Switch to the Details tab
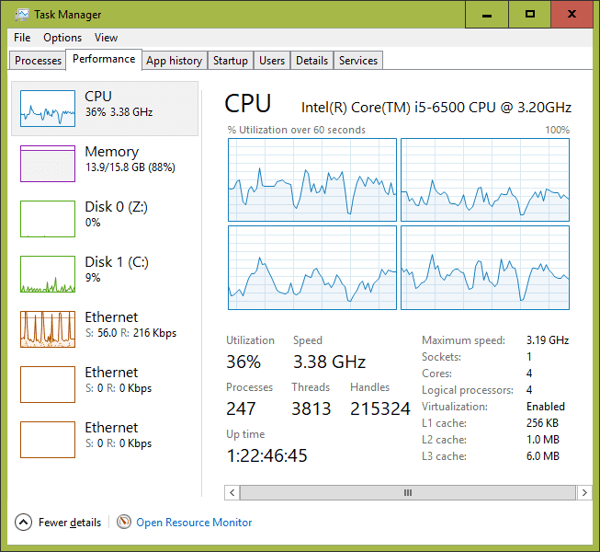 (x=311, y=61)
